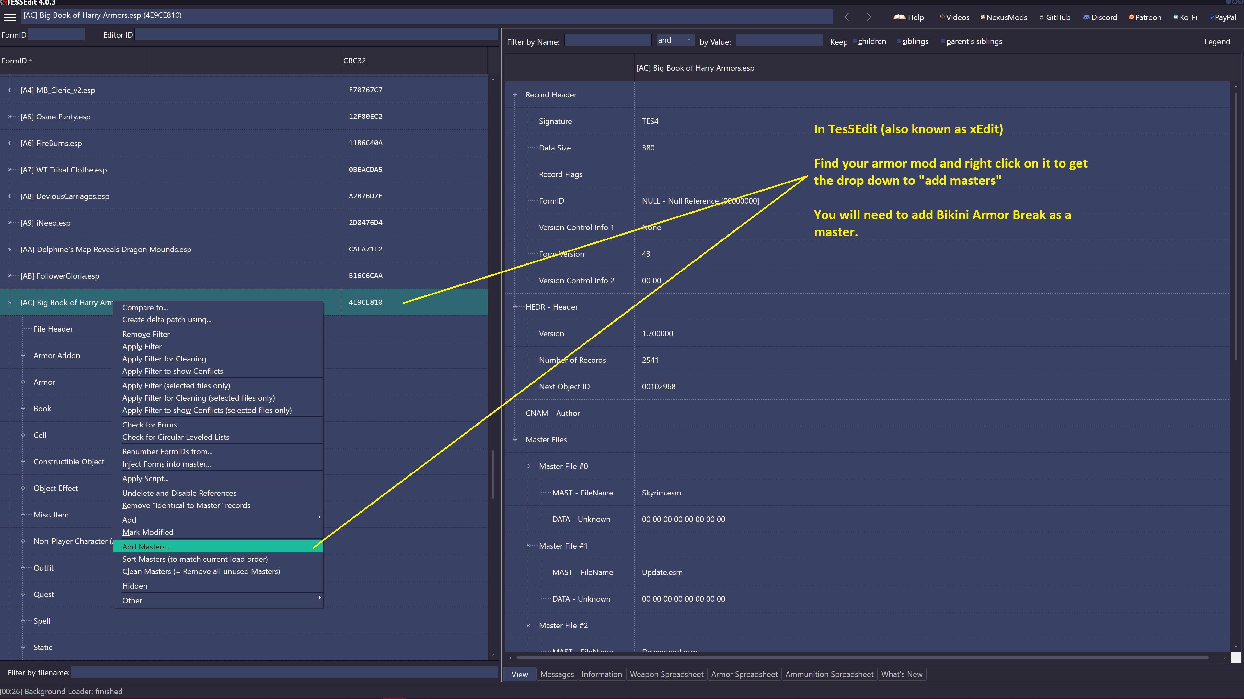Viewport: 1244px width, 699px height.
Task: Expand the [A9] iNeed.esp tree node
Action: [10, 223]
